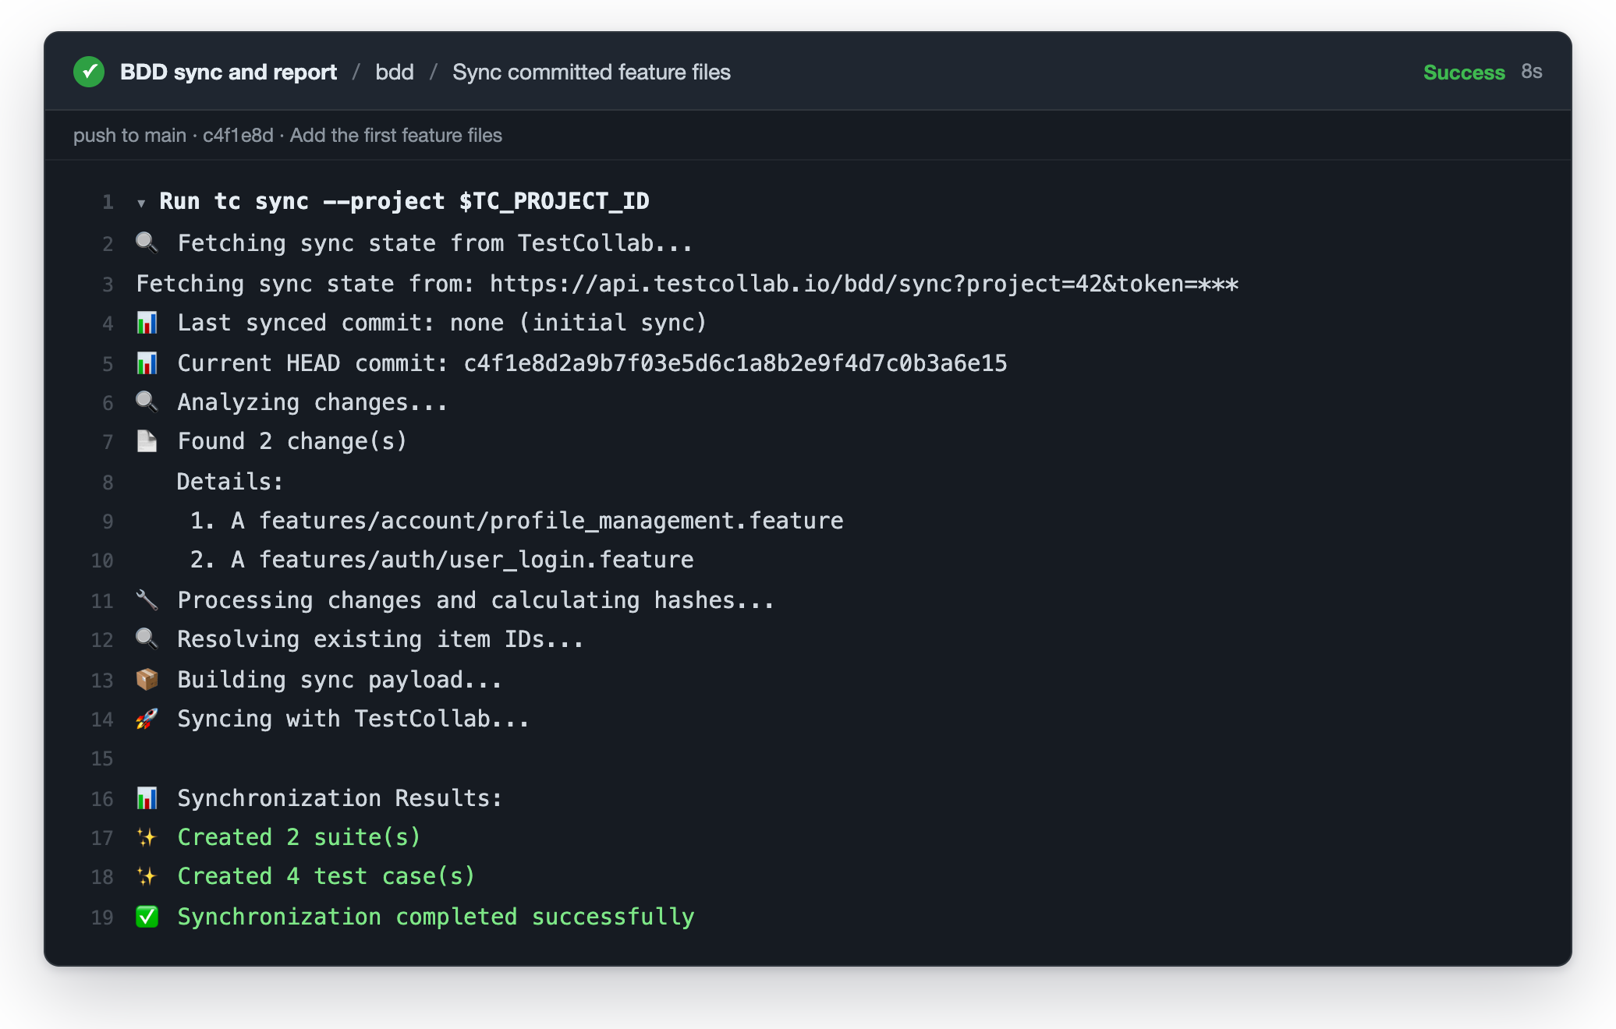Click sparkle icon beside Created 2 suite(s)
The width and height of the screenshot is (1616, 1029).
[147, 836]
